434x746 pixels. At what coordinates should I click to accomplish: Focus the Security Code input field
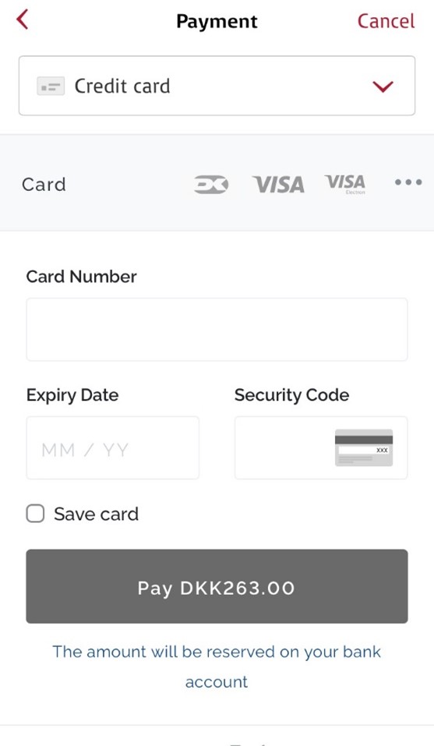click(321, 447)
